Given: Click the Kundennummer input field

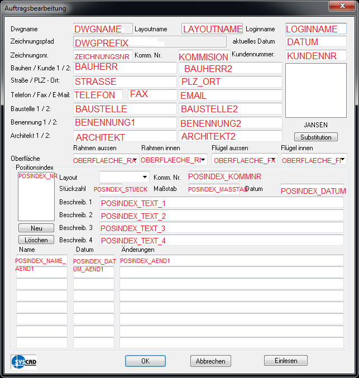Looking at the screenshot, I should (x=315, y=56).
